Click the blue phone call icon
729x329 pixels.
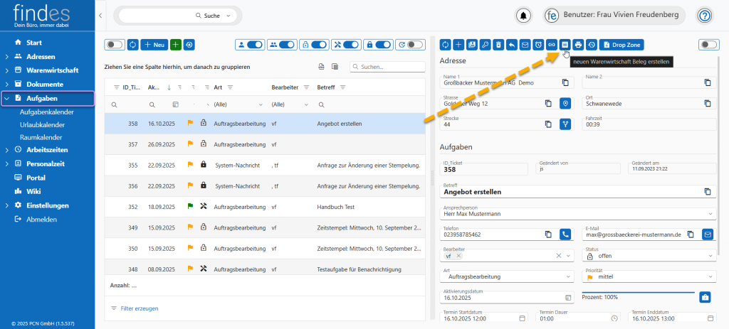click(x=565, y=234)
